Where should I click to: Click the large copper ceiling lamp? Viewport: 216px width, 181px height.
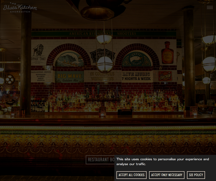pos(97,12)
